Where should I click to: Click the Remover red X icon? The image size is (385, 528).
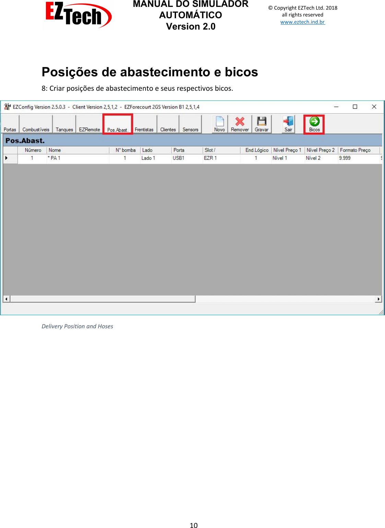pyautogui.click(x=240, y=121)
